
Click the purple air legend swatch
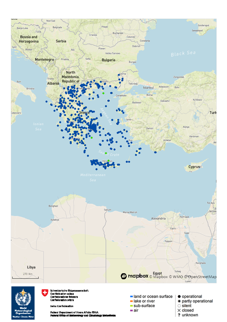pos(132,311)
